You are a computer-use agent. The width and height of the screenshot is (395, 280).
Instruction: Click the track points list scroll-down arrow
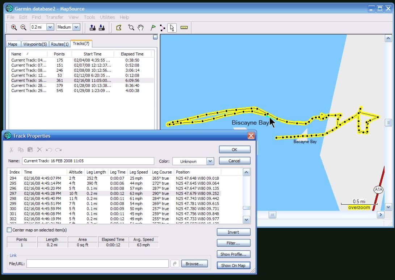tap(246, 220)
